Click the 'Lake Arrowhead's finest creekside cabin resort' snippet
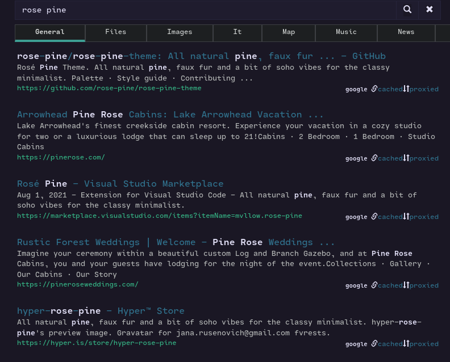 (121, 126)
